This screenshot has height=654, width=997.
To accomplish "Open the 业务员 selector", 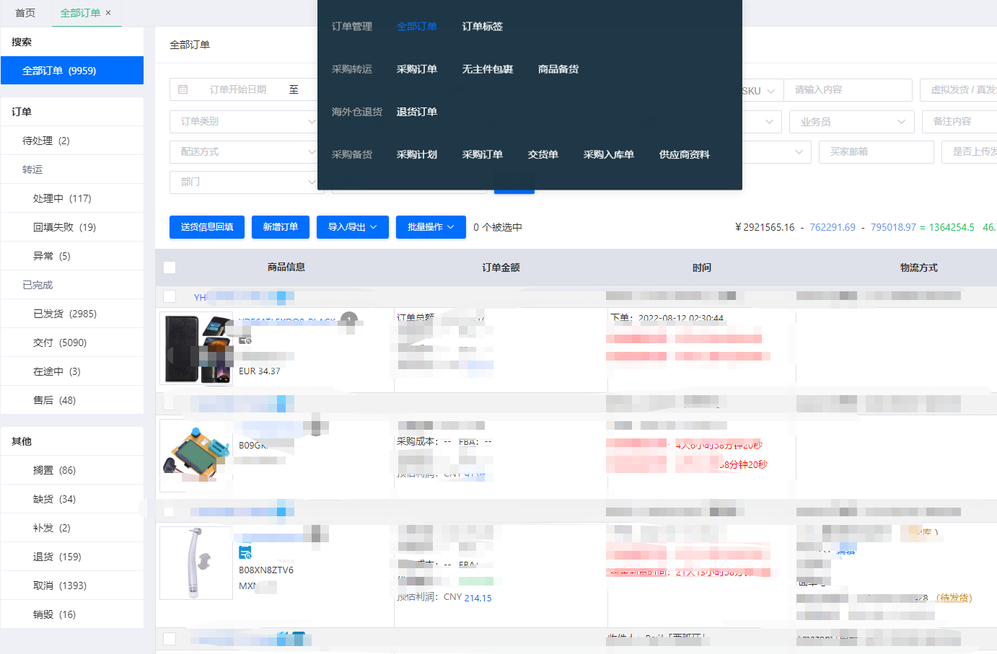I will coord(851,122).
